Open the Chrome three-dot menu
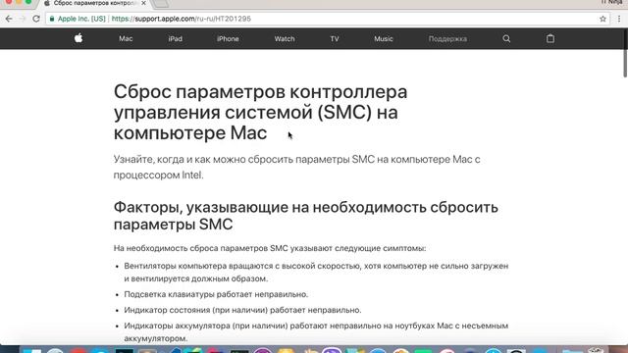This screenshot has height=353, width=628. (619, 19)
